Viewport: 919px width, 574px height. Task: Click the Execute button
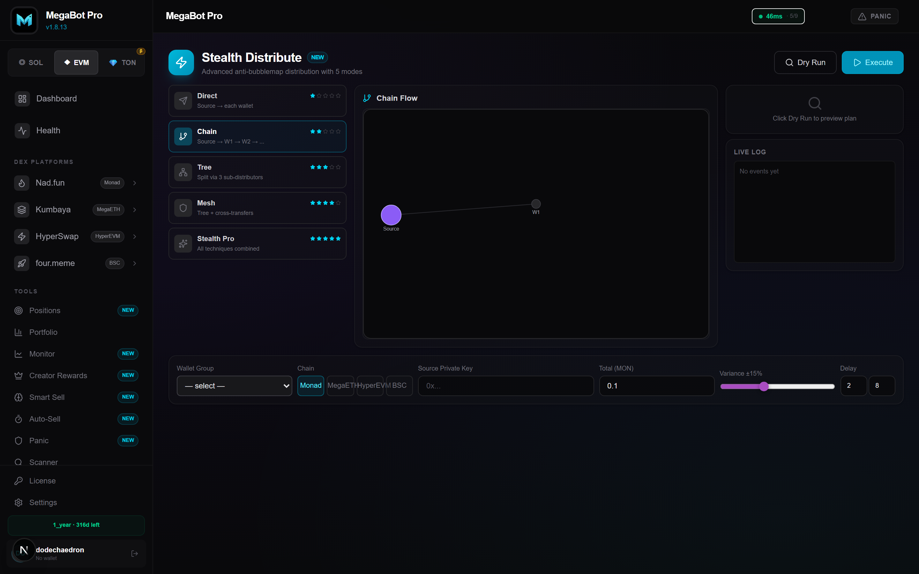872,63
